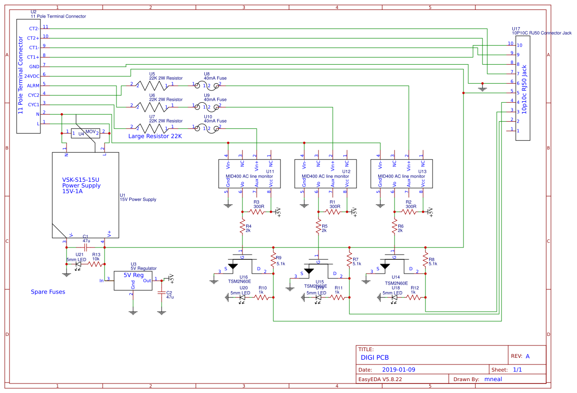This screenshot has width=577, height=393.
Task: Click the U21 5mm LED symbol
Action: (78, 265)
